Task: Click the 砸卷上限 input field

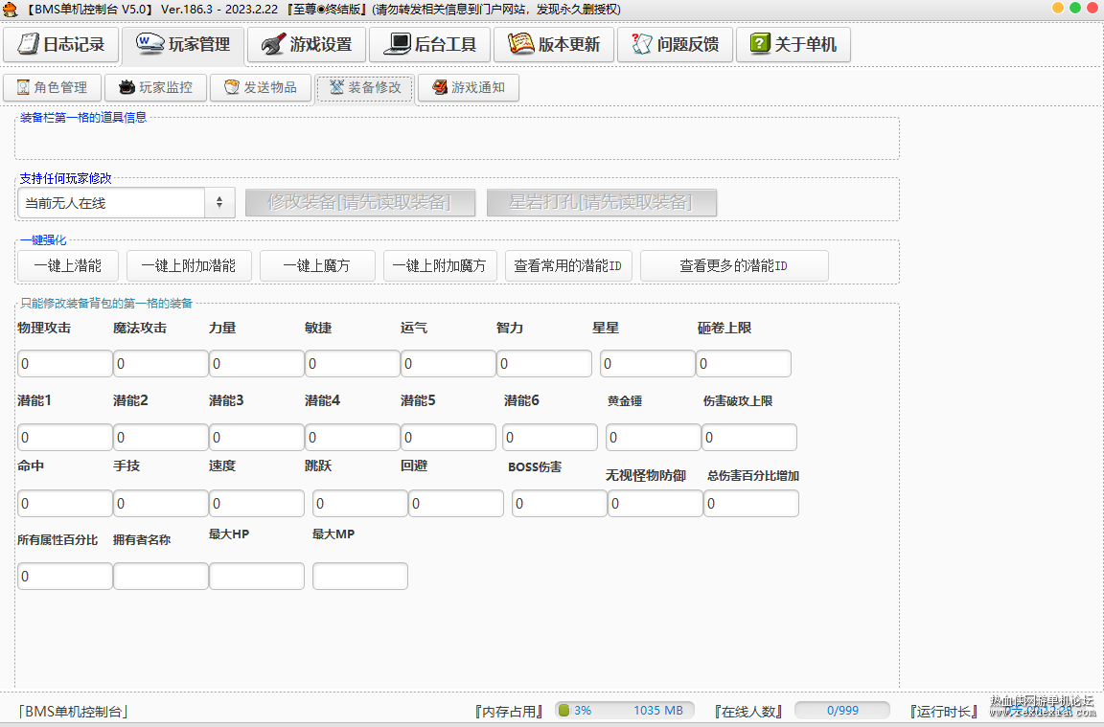Action: click(x=743, y=364)
